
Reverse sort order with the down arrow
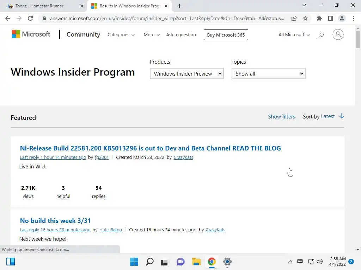pyautogui.click(x=342, y=116)
